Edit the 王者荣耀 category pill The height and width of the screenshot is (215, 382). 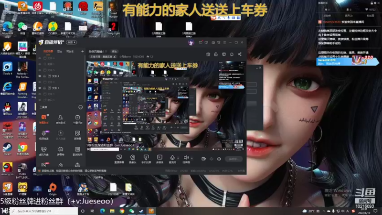click(x=102, y=56)
